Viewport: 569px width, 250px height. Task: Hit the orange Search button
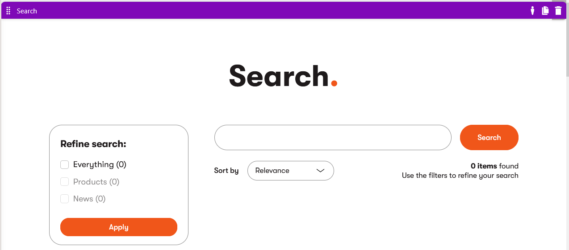489,137
